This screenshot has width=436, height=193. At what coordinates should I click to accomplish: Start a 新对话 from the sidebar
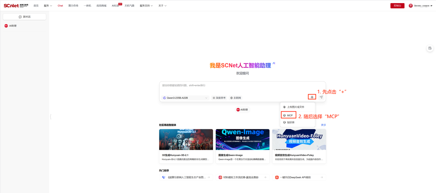click(x=25, y=17)
